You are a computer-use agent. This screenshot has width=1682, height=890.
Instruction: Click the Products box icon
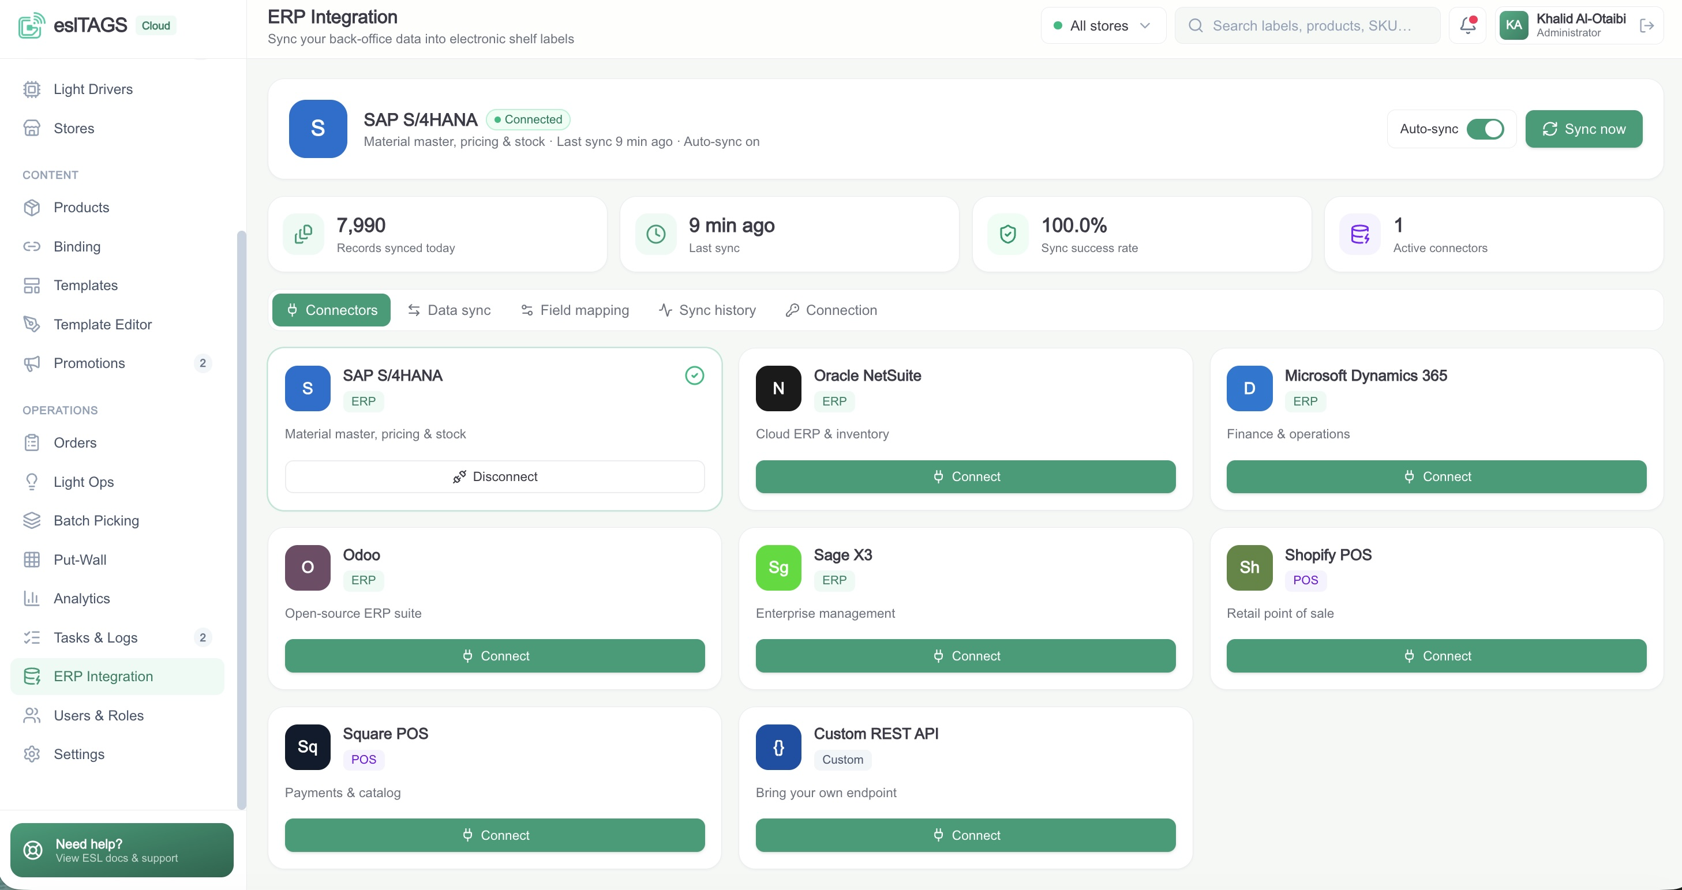31,208
